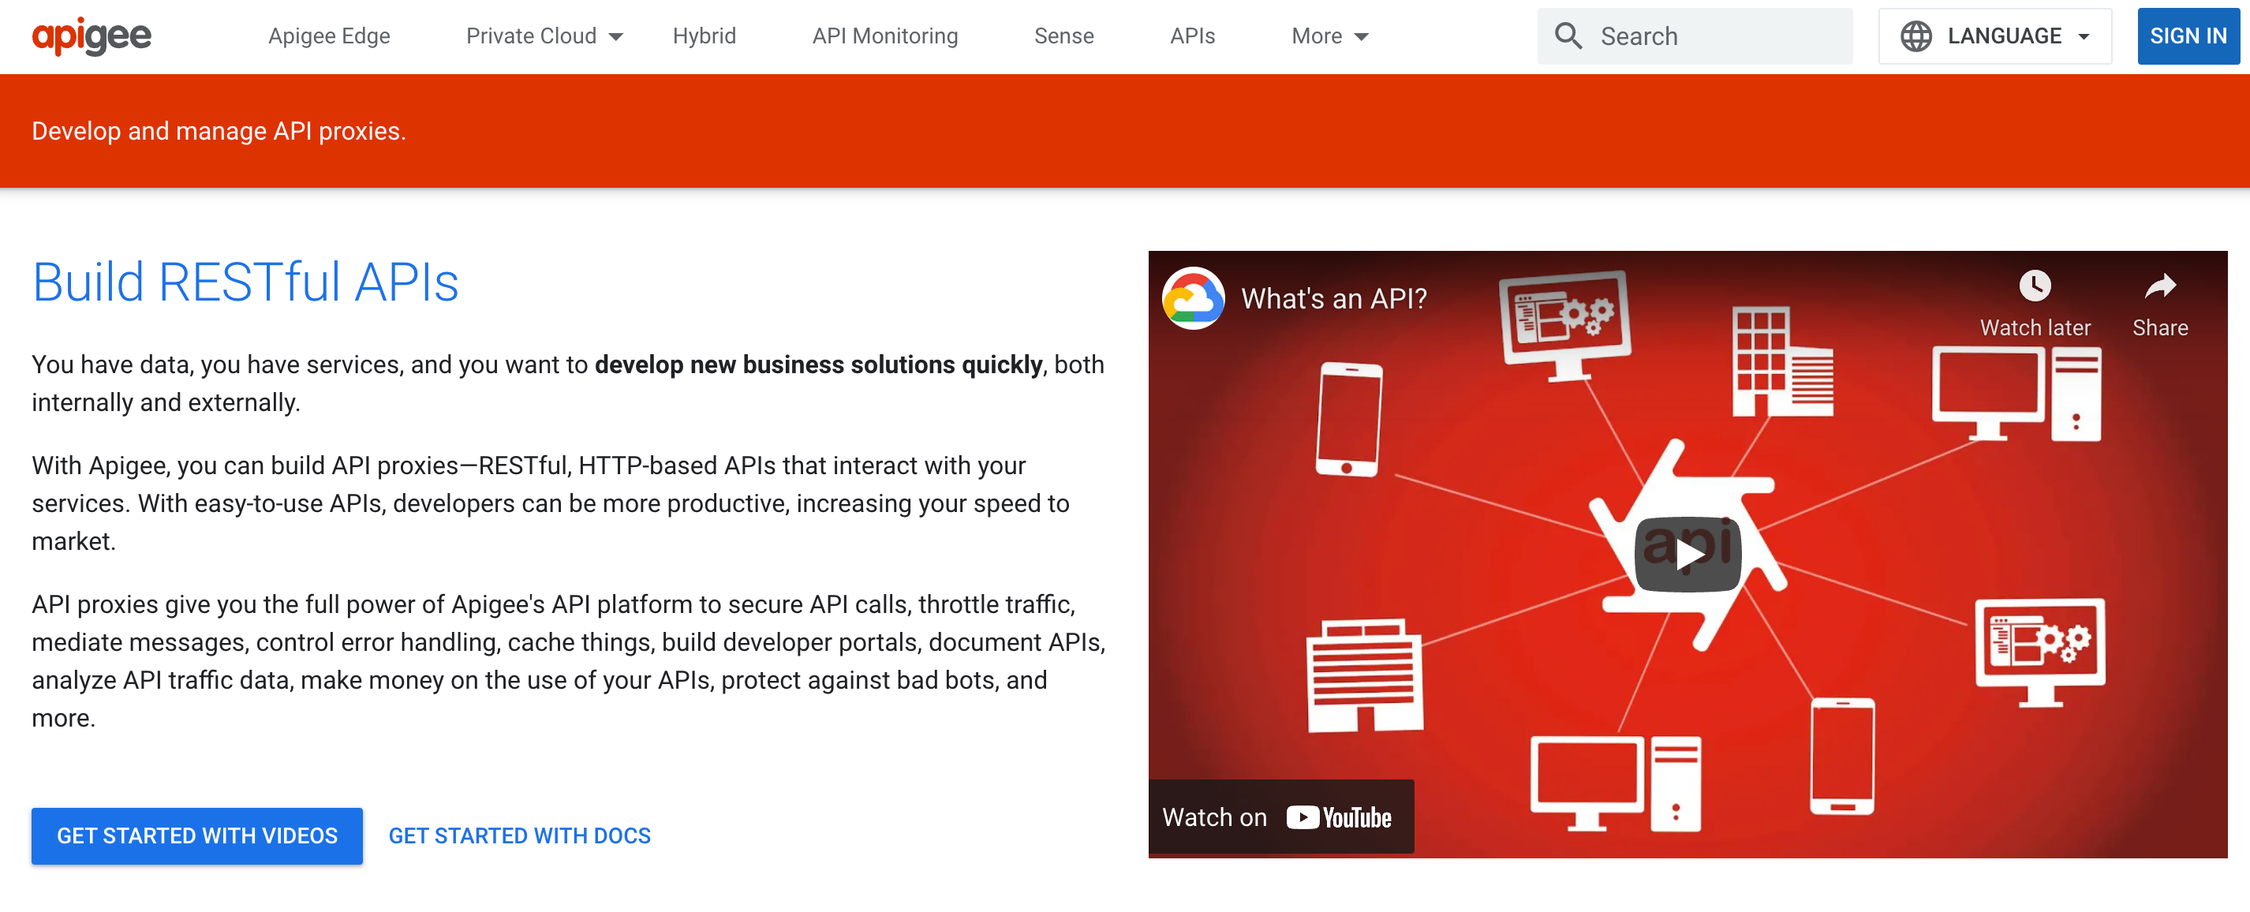This screenshot has height=912, width=2250.
Task: Click the Hybrid navigation tab
Action: (703, 35)
